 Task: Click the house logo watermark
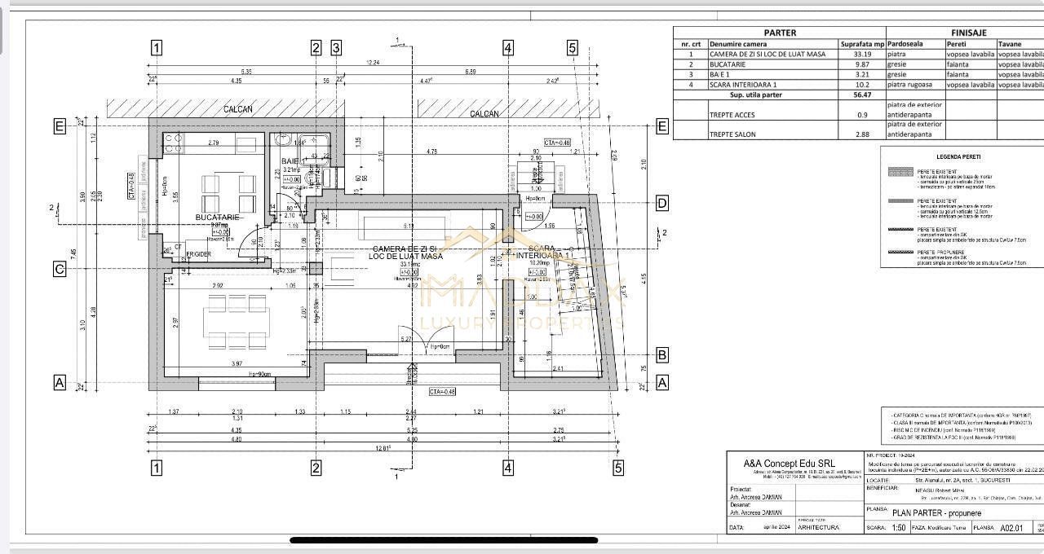click(x=496, y=244)
